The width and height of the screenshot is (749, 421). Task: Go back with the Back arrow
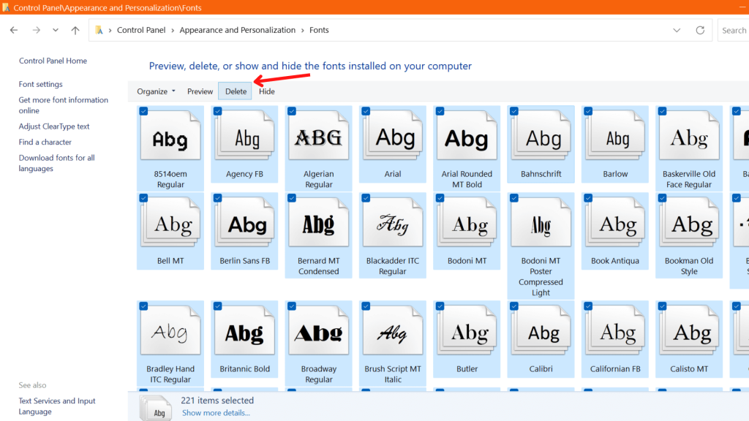click(14, 30)
